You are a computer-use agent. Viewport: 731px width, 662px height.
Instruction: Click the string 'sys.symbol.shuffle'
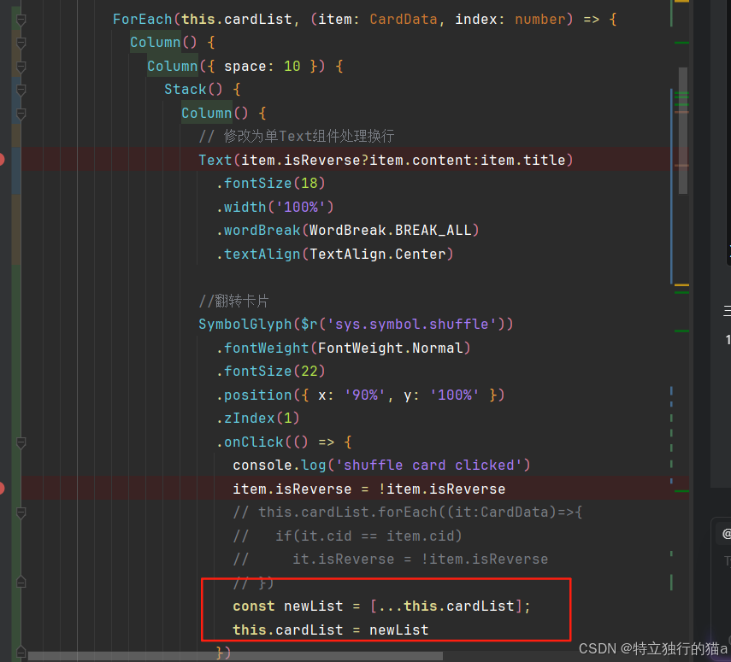tap(412, 325)
